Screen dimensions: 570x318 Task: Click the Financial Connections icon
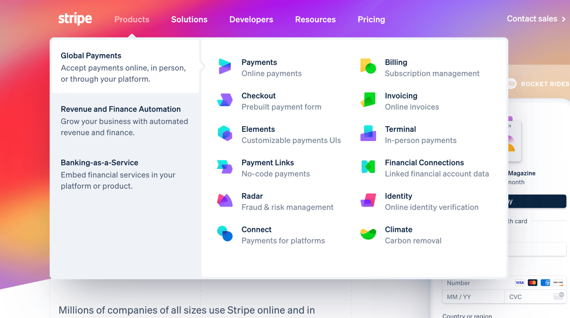coord(368,168)
